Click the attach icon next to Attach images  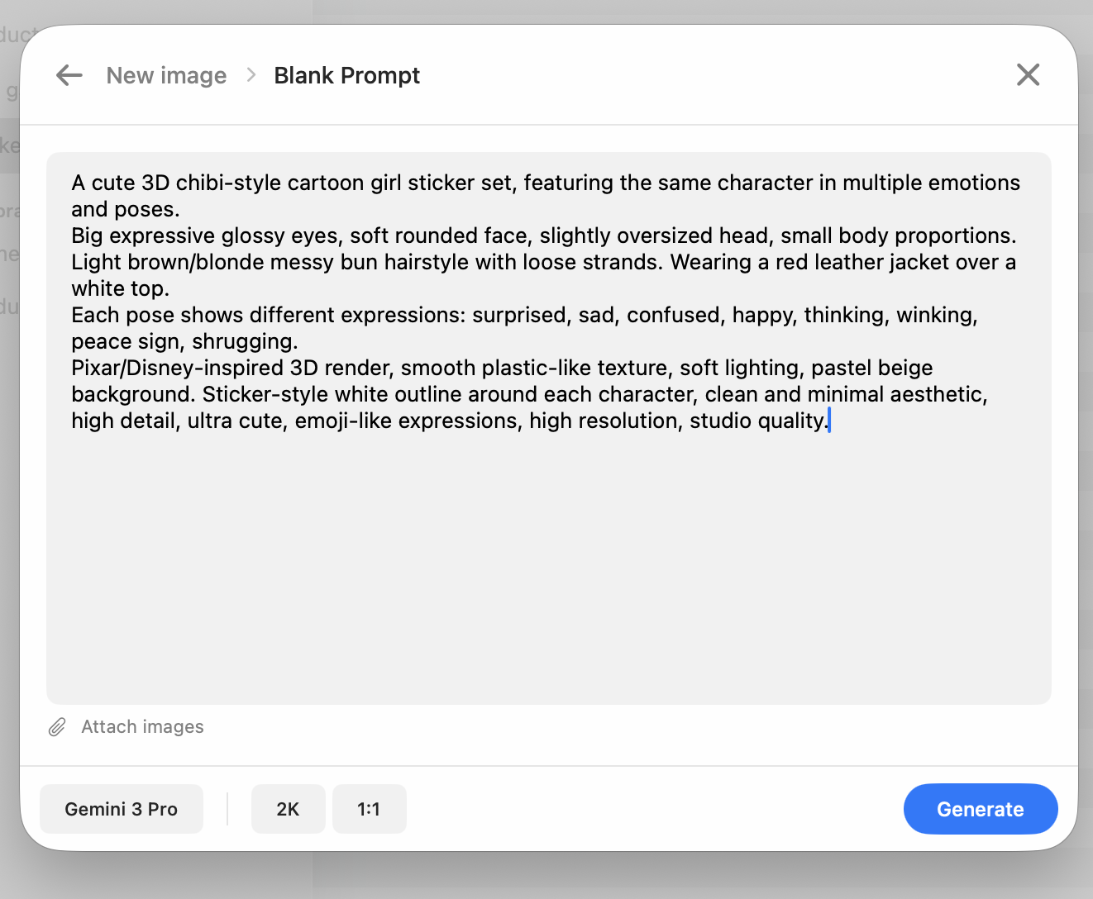click(56, 727)
